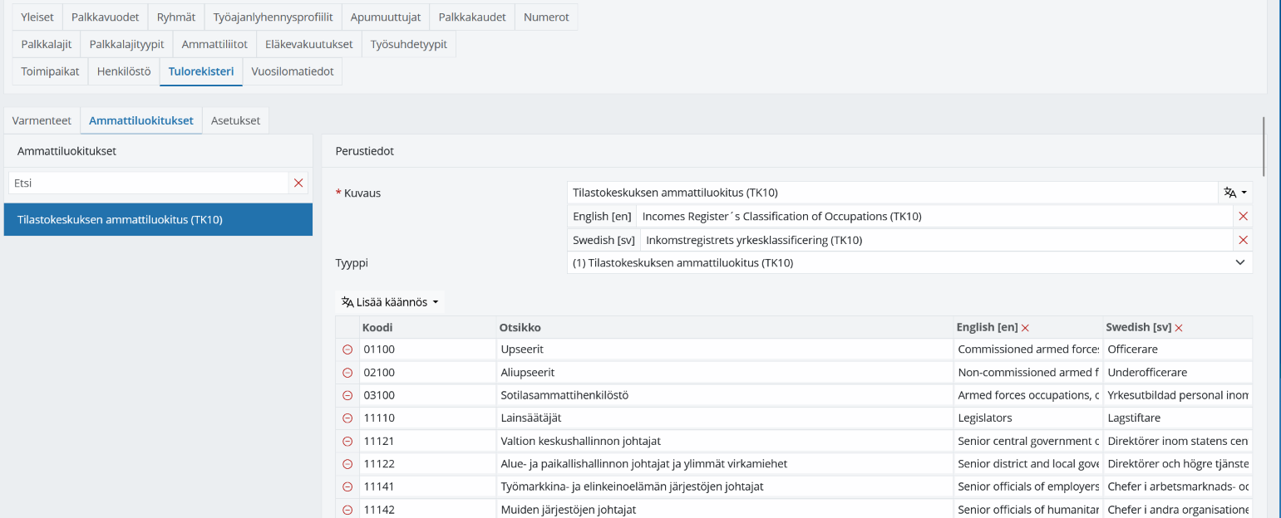Screen dimensions: 1281x518
Task: Select the Tulorekisteri tab
Action: pyautogui.click(x=201, y=71)
